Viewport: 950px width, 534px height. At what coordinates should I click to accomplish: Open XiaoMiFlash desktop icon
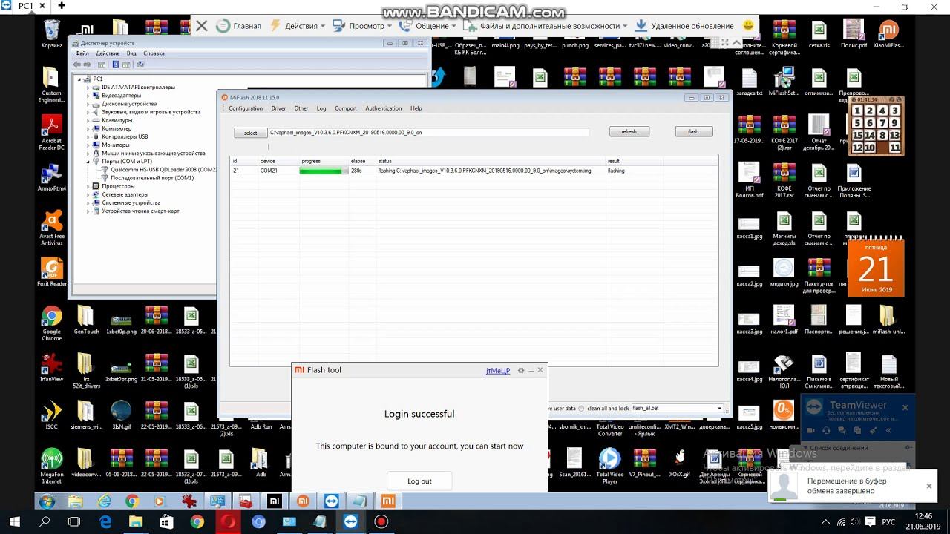click(888, 34)
